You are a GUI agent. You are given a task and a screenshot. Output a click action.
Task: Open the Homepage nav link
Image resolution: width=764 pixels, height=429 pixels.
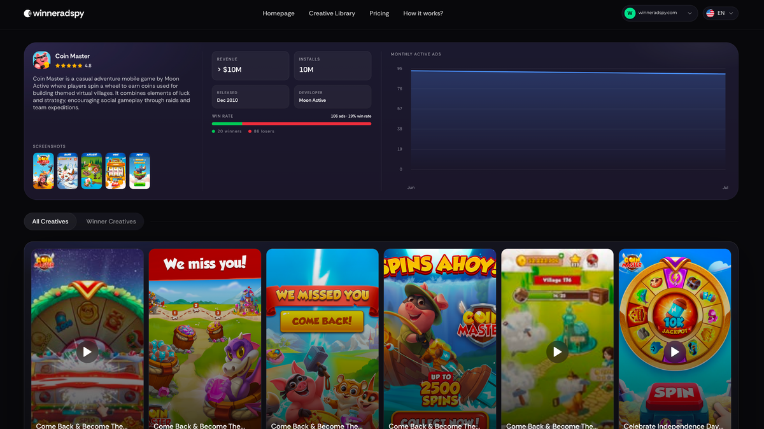[x=279, y=13]
